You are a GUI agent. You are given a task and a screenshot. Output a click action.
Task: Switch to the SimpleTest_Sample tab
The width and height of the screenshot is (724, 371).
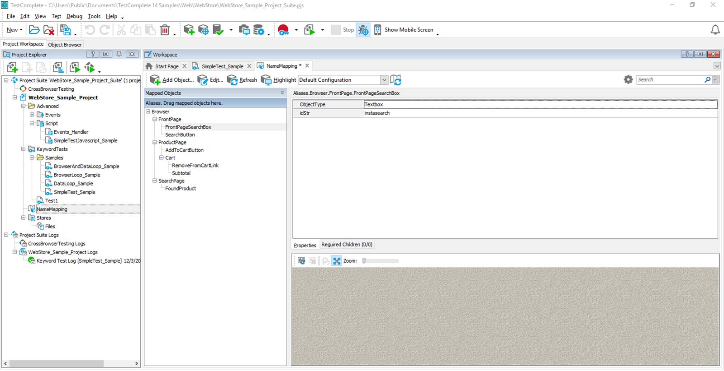222,66
